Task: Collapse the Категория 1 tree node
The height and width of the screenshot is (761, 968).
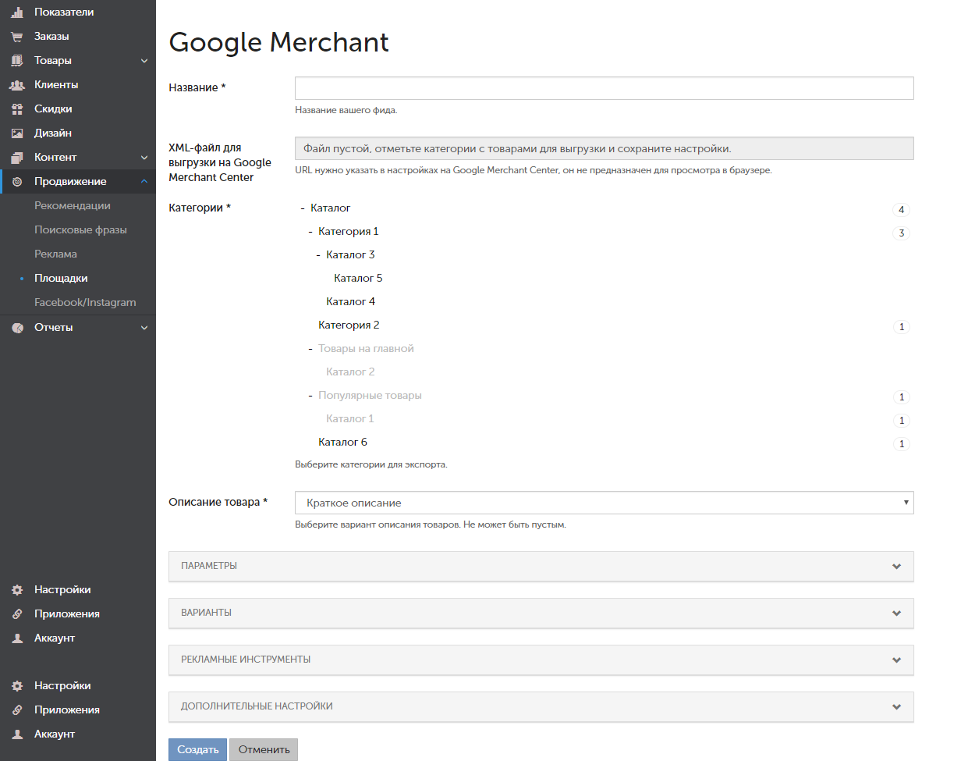Action: point(310,232)
